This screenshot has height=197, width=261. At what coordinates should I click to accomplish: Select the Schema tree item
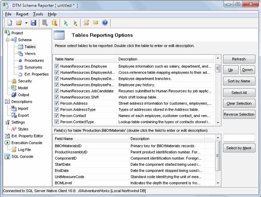tap(25, 40)
